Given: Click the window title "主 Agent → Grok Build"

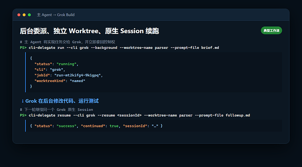Looking at the screenshot, I should click(56, 15).
